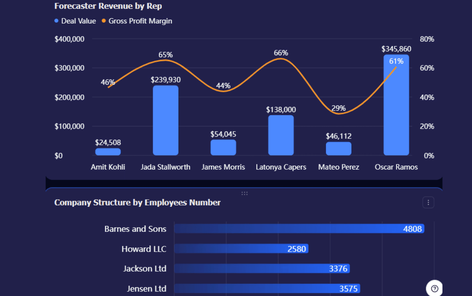Image resolution: width=472 pixels, height=296 pixels.
Task: Click the $54,045 data label
Action: coord(223,134)
